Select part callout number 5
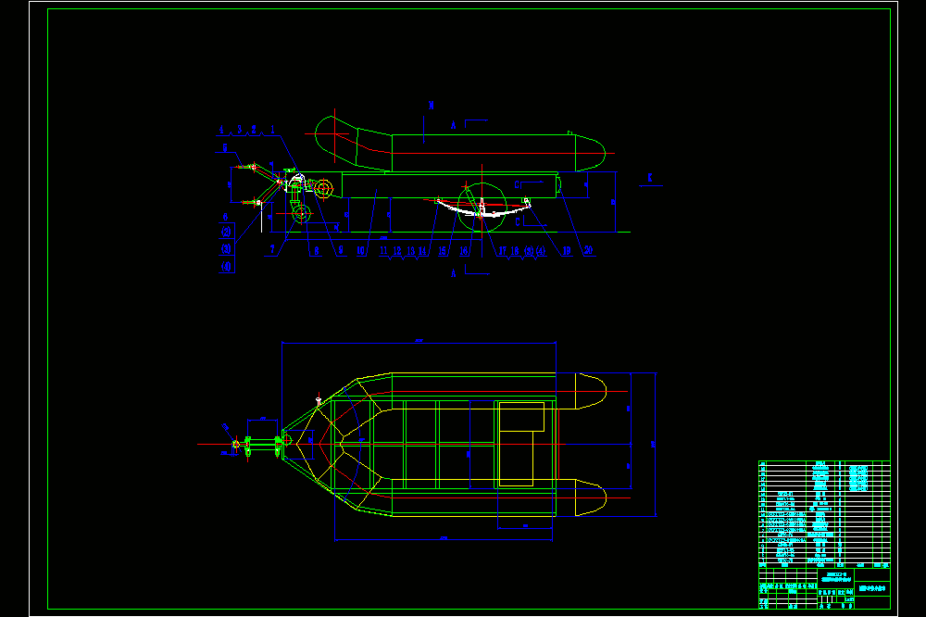The height and width of the screenshot is (617, 926). [225, 147]
